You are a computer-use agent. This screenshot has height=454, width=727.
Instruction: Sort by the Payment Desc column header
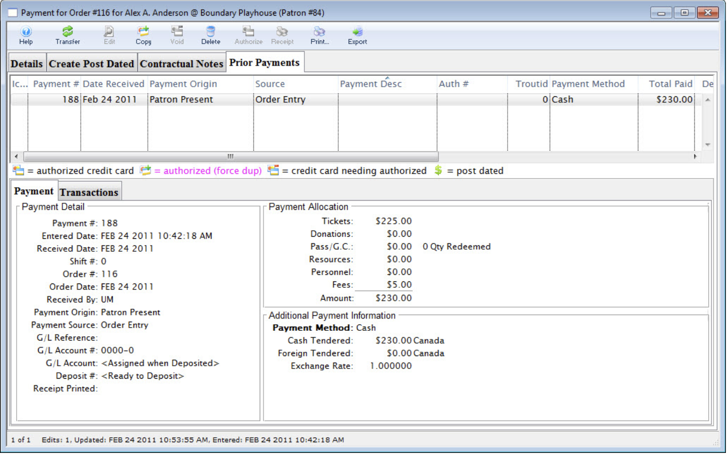coord(387,84)
